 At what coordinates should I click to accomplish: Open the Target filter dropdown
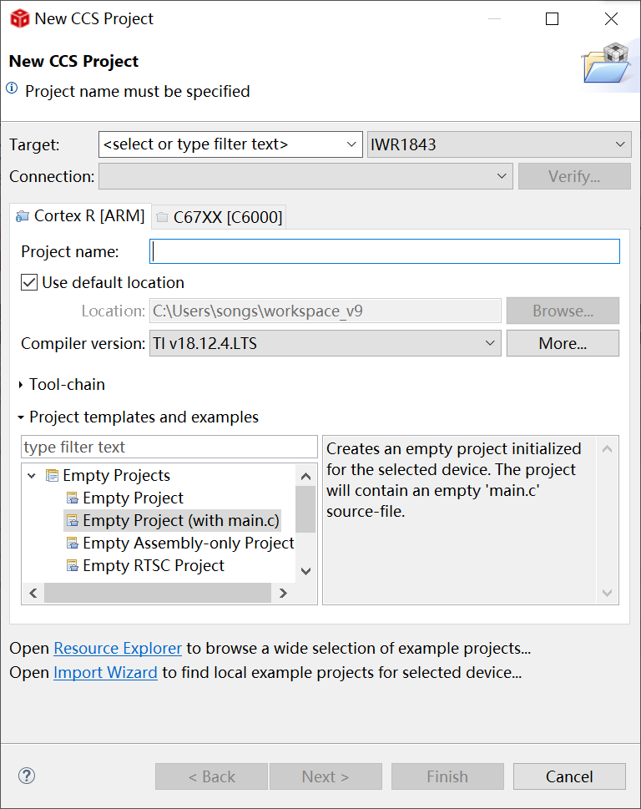352,144
